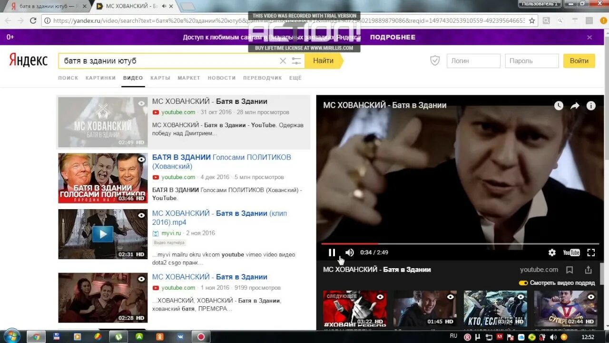Toggle eye icon on first result thumbnail

(x=141, y=103)
